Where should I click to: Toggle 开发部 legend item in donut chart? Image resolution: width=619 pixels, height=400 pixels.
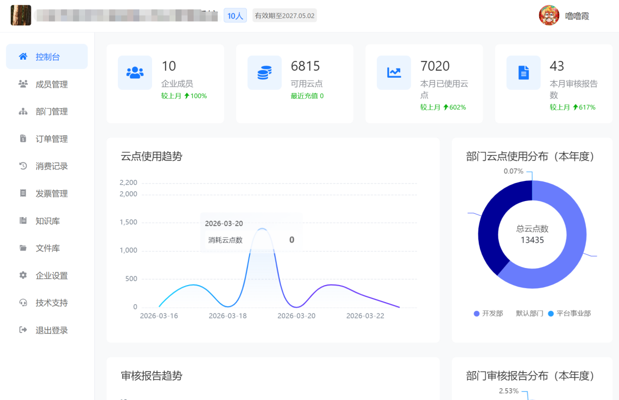tap(488, 313)
